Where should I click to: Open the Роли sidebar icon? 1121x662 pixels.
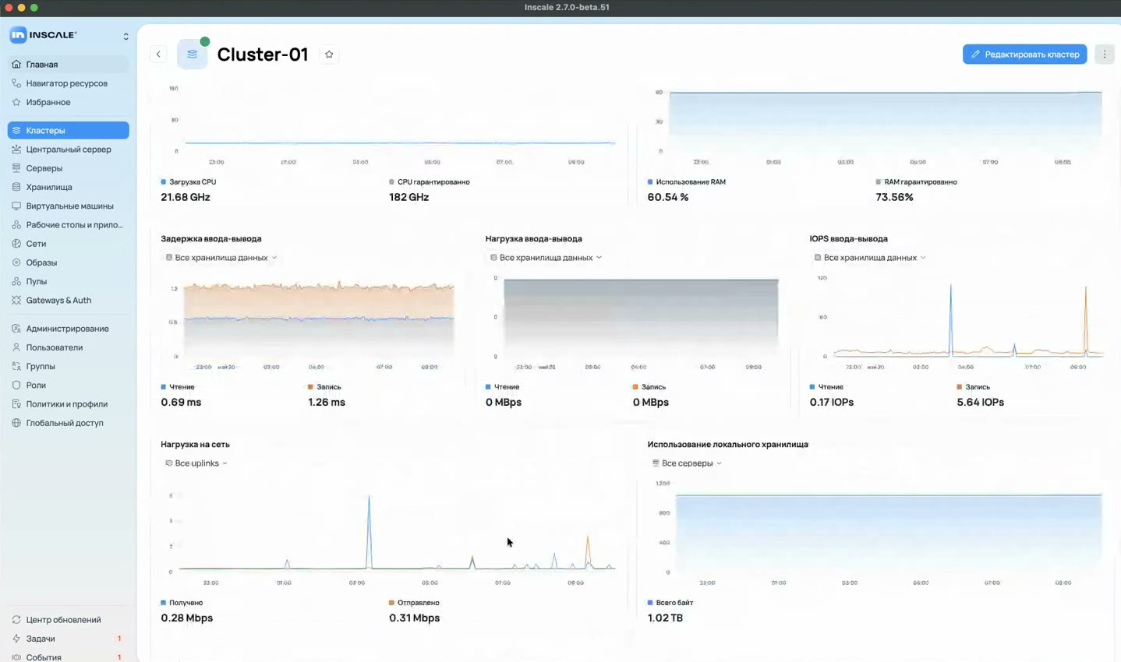pos(16,385)
